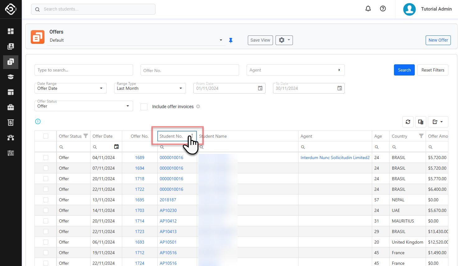The width and height of the screenshot is (458, 266).
Task: Open the help question mark icon
Action: click(383, 9)
